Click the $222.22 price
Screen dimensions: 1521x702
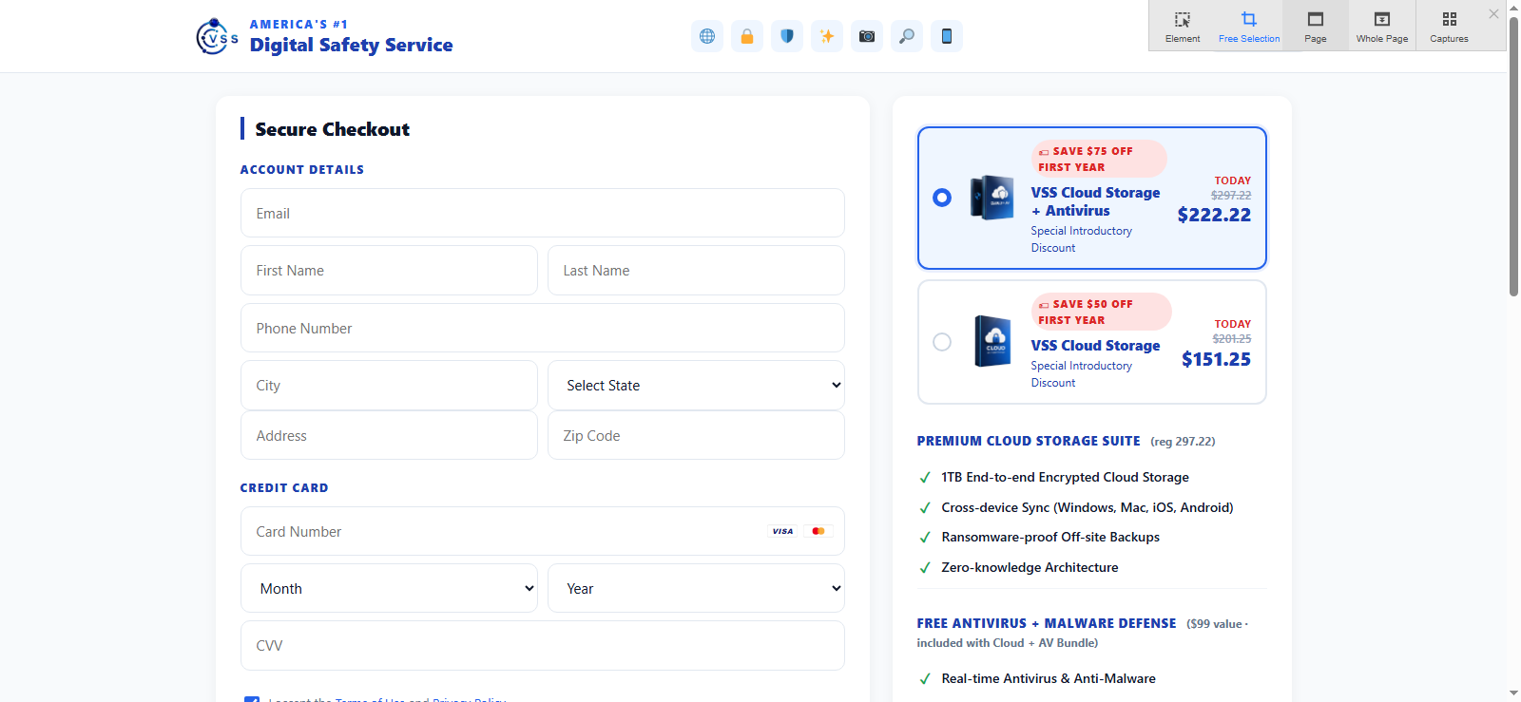click(x=1214, y=215)
